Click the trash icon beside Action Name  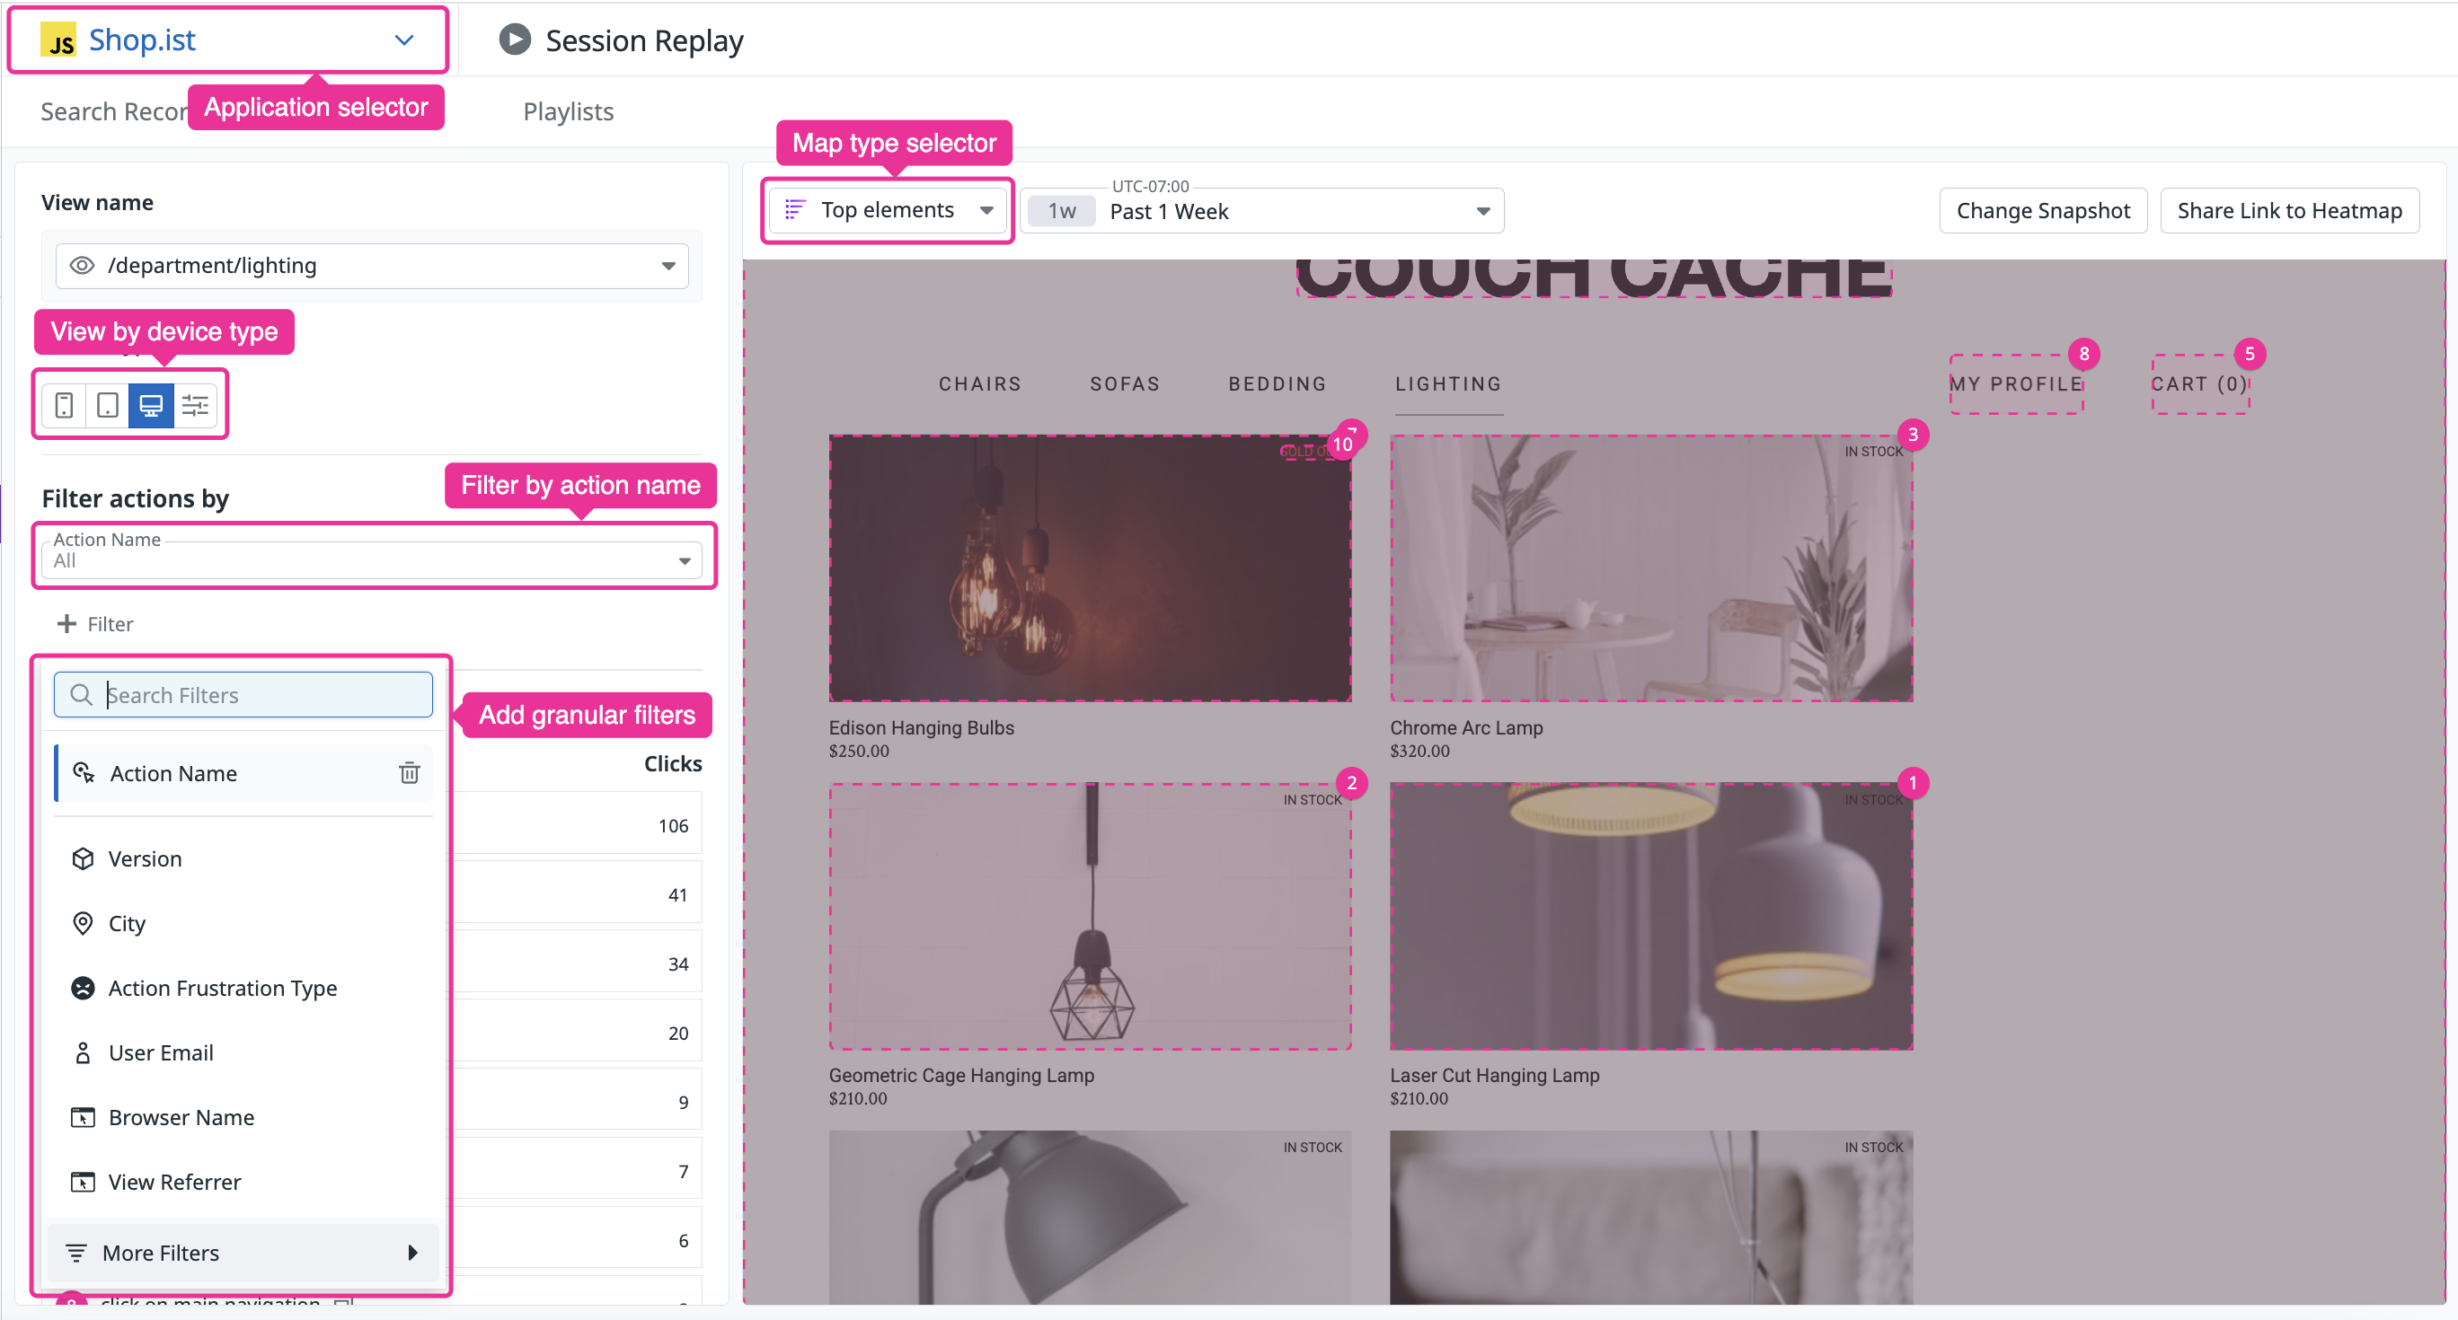tap(410, 772)
